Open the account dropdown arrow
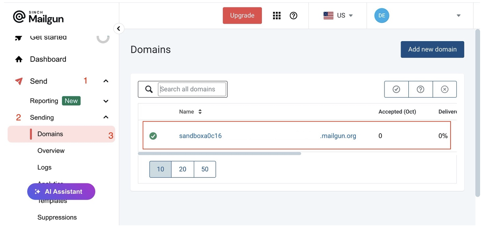 click(x=459, y=16)
